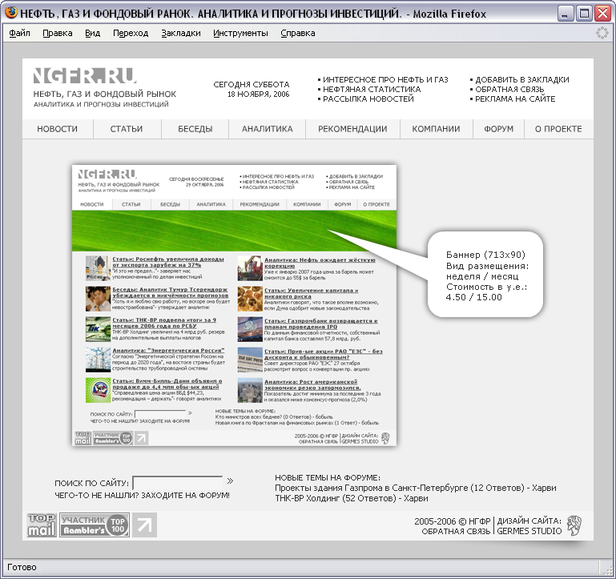Click the Firefox activity throbber icon
616x579 pixels.
(602, 33)
